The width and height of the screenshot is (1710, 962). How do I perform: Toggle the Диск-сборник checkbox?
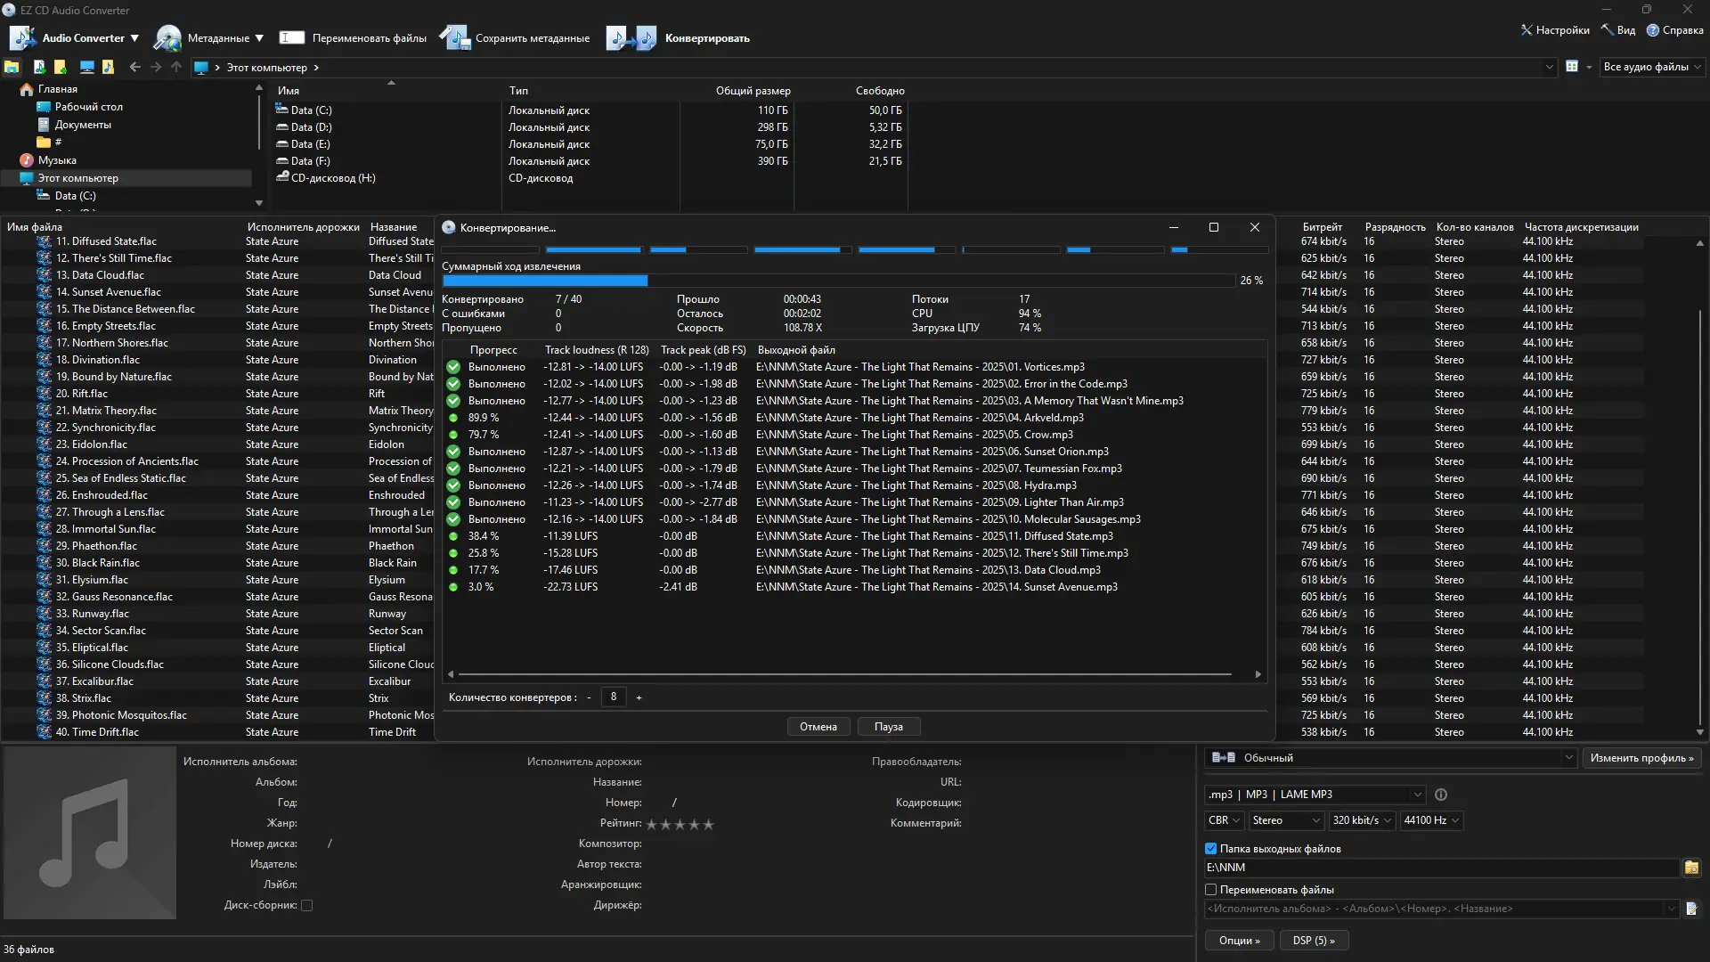click(x=307, y=905)
